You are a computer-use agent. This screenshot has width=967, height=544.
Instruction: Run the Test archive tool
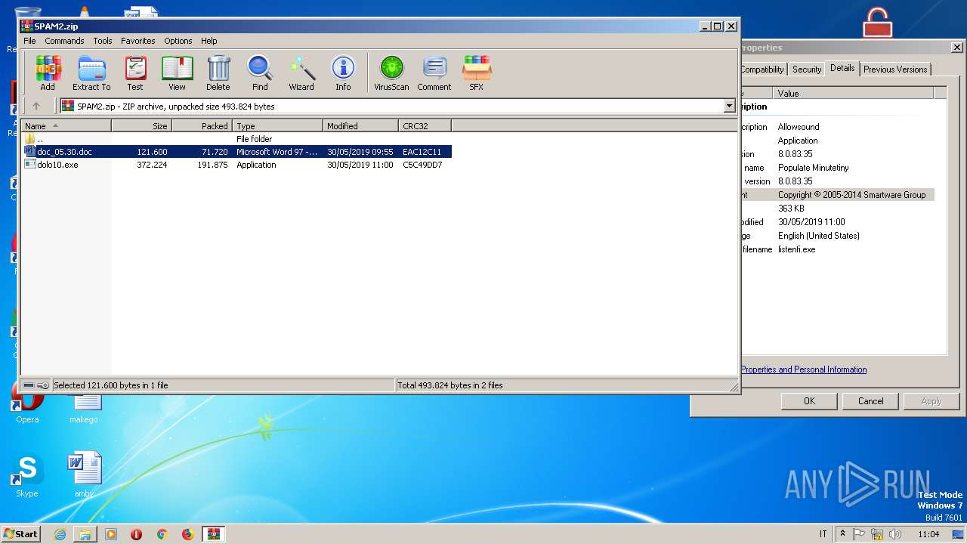tap(135, 73)
